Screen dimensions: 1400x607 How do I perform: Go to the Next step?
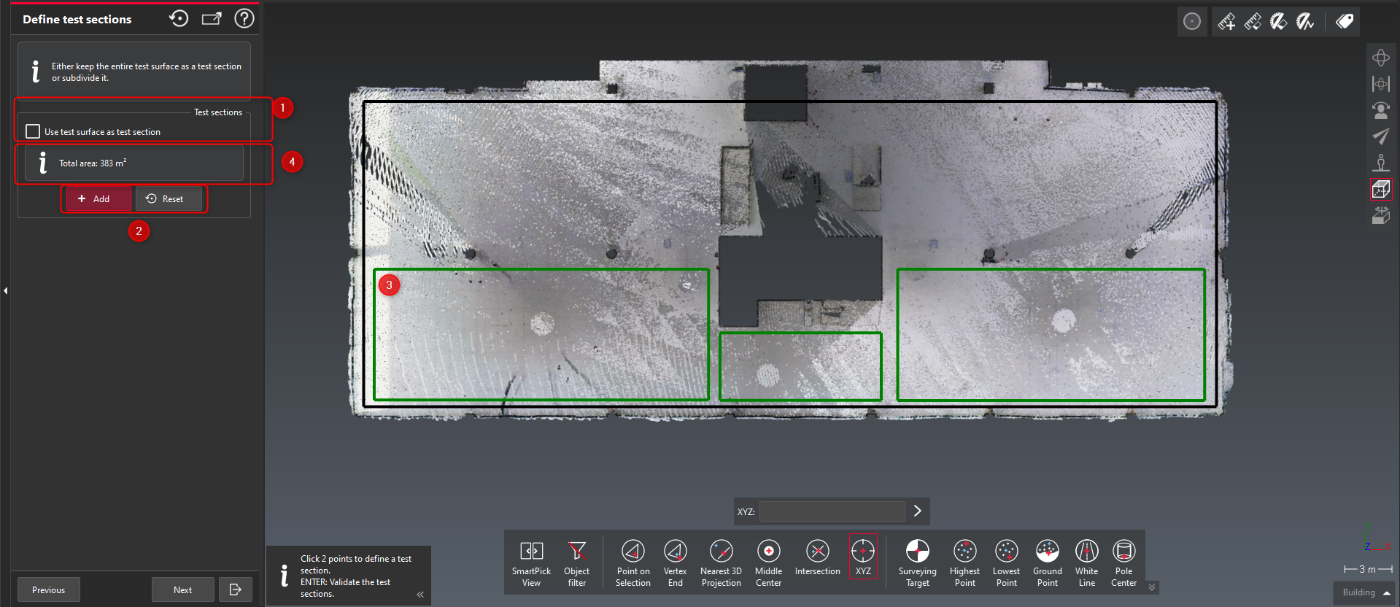pos(182,589)
